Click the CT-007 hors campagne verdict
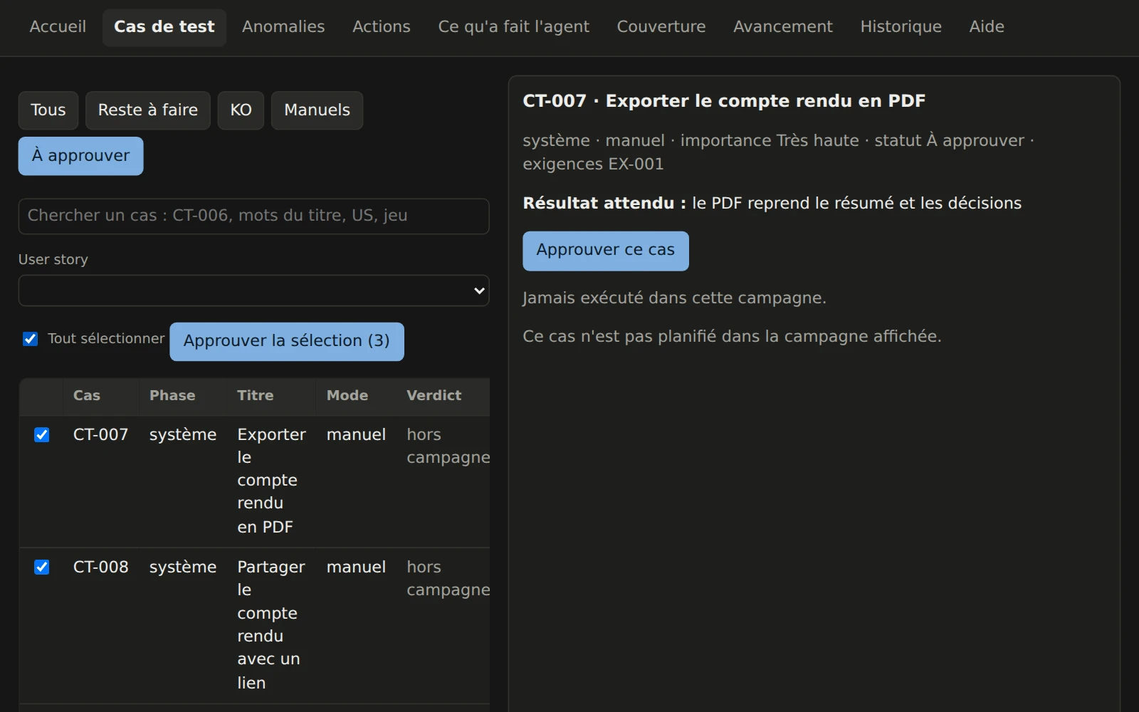Viewport: 1139px width, 712px height. [448, 446]
